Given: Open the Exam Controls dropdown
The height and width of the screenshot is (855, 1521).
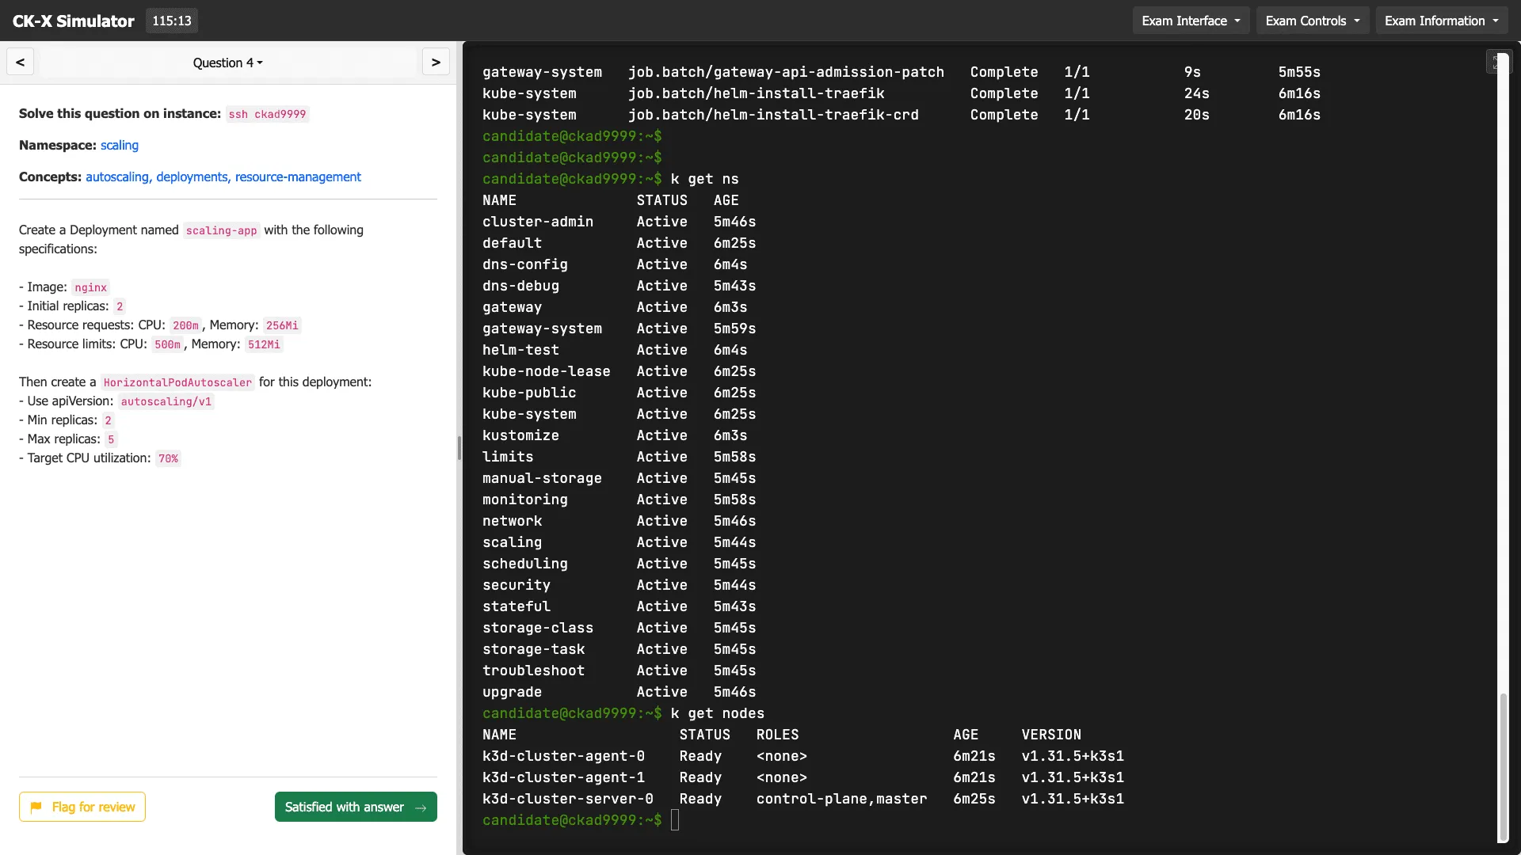Looking at the screenshot, I should [x=1312, y=21].
